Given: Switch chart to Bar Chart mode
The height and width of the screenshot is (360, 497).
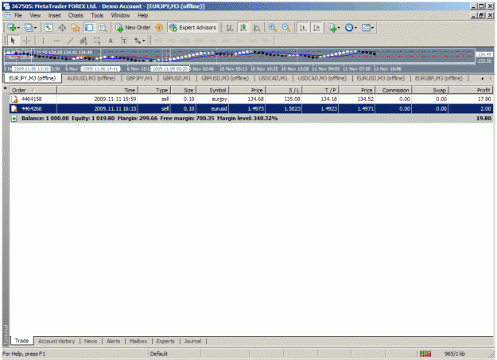Looking at the screenshot, I should coord(230,28).
